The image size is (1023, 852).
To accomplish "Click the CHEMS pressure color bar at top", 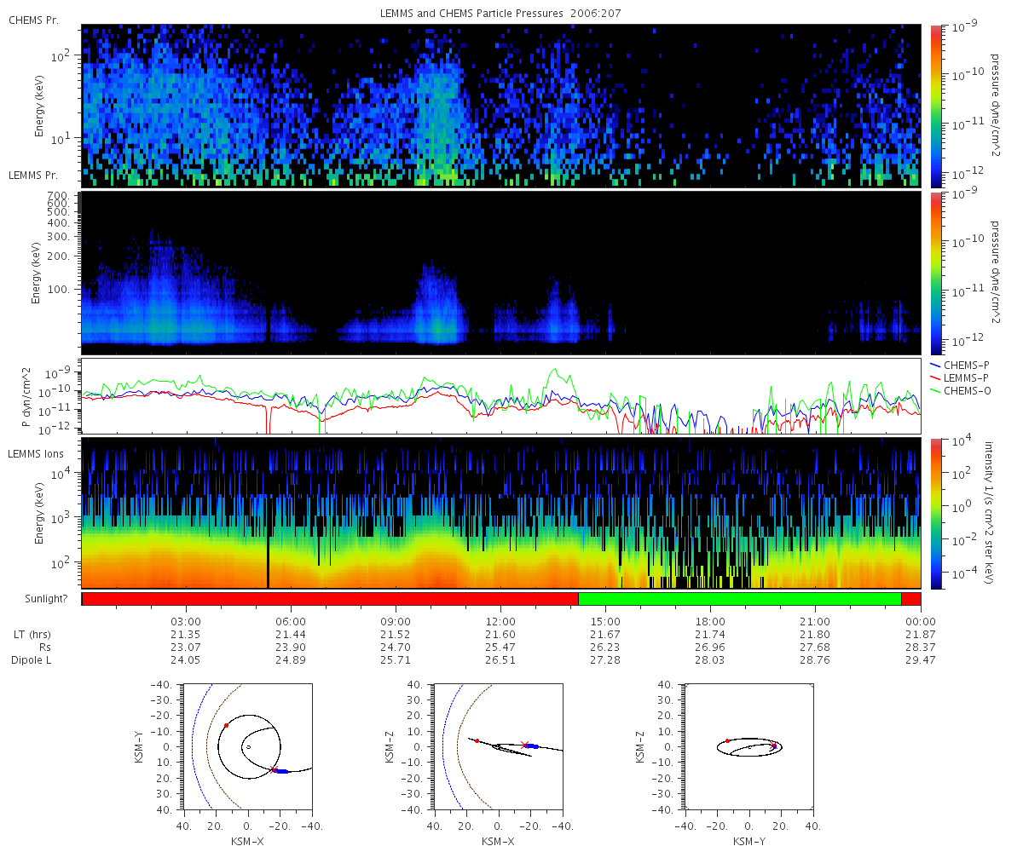I will (935, 106).
